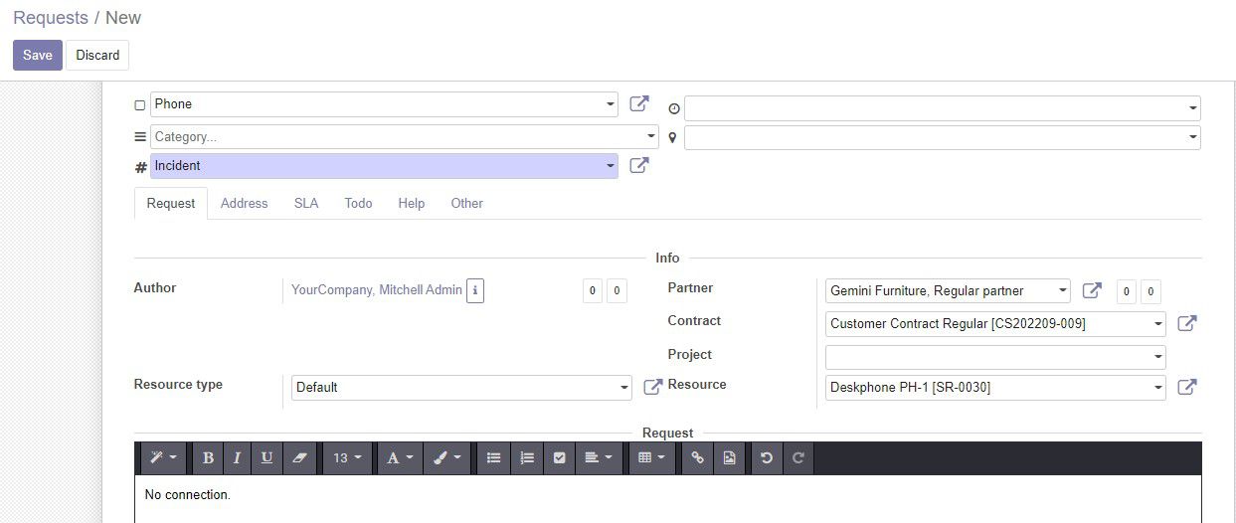This screenshot has width=1236, height=523.
Task: Redo editor change
Action: click(x=798, y=457)
